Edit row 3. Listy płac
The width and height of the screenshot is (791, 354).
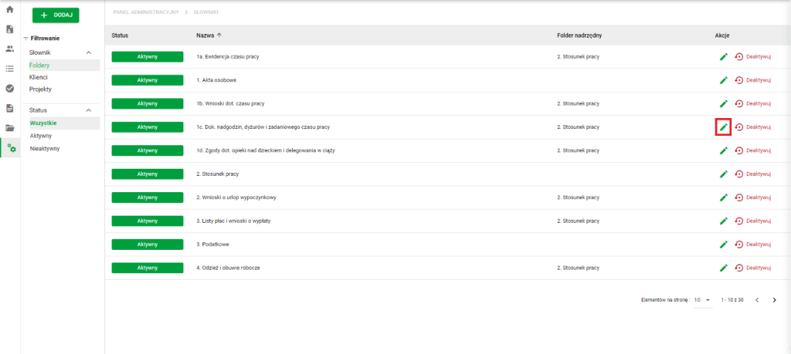click(723, 221)
